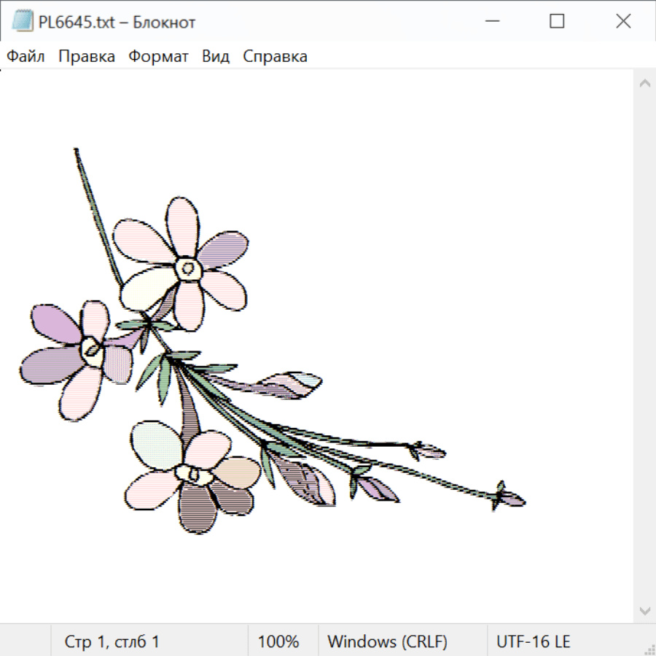Click the Notepad icon in the title bar

(23, 22)
